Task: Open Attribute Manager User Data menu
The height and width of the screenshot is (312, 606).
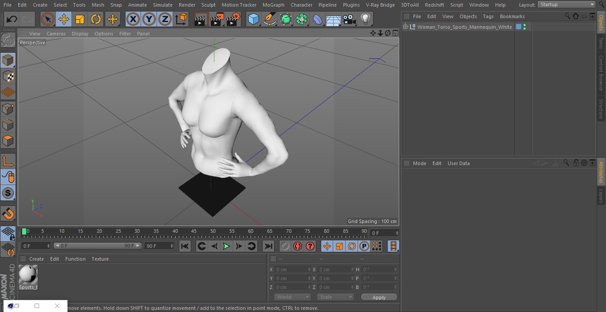Action: (458, 163)
